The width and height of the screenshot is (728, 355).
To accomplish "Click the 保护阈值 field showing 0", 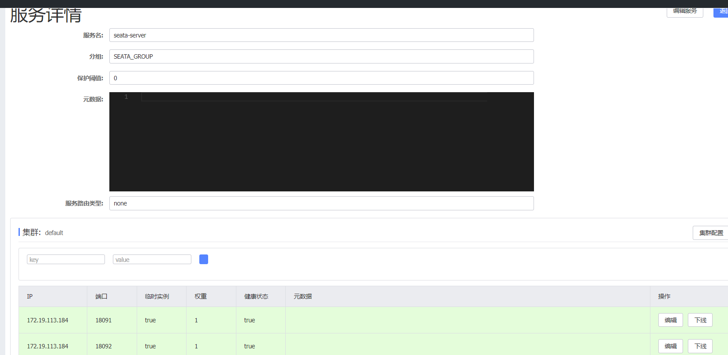I will coord(321,78).
